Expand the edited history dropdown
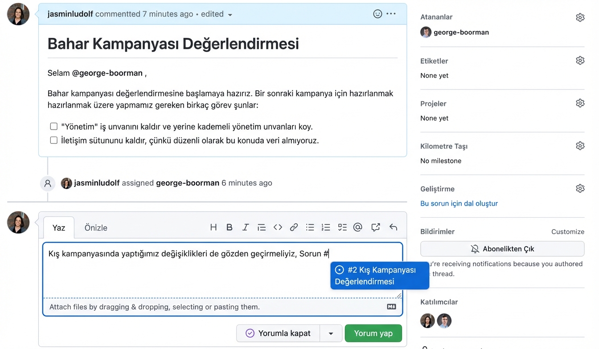This screenshot has width=599, height=349. click(x=230, y=14)
